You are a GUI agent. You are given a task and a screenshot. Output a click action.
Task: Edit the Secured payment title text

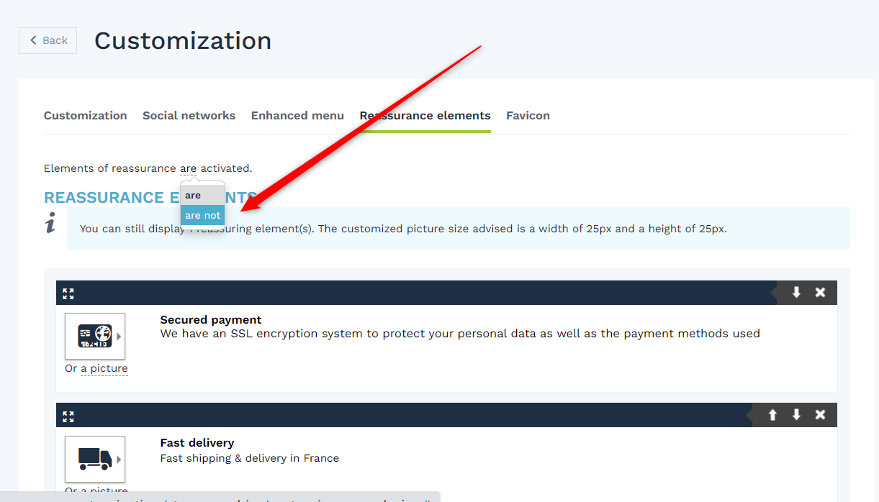coord(211,320)
